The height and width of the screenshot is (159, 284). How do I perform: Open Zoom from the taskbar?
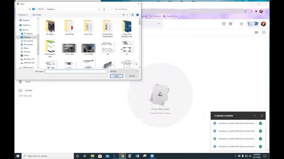[152, 156]
